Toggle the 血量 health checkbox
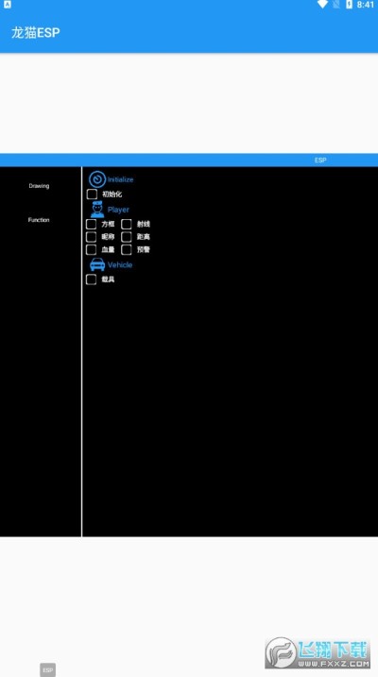The width and height of the screenshot is (378, 677). pos(91,249)
